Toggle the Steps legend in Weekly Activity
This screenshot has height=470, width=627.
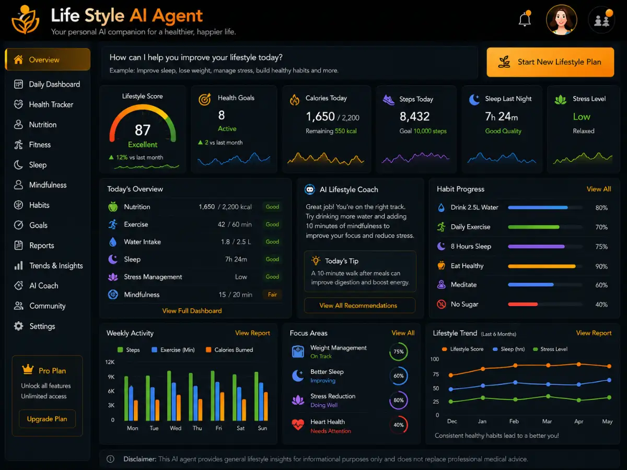[129, 350]
